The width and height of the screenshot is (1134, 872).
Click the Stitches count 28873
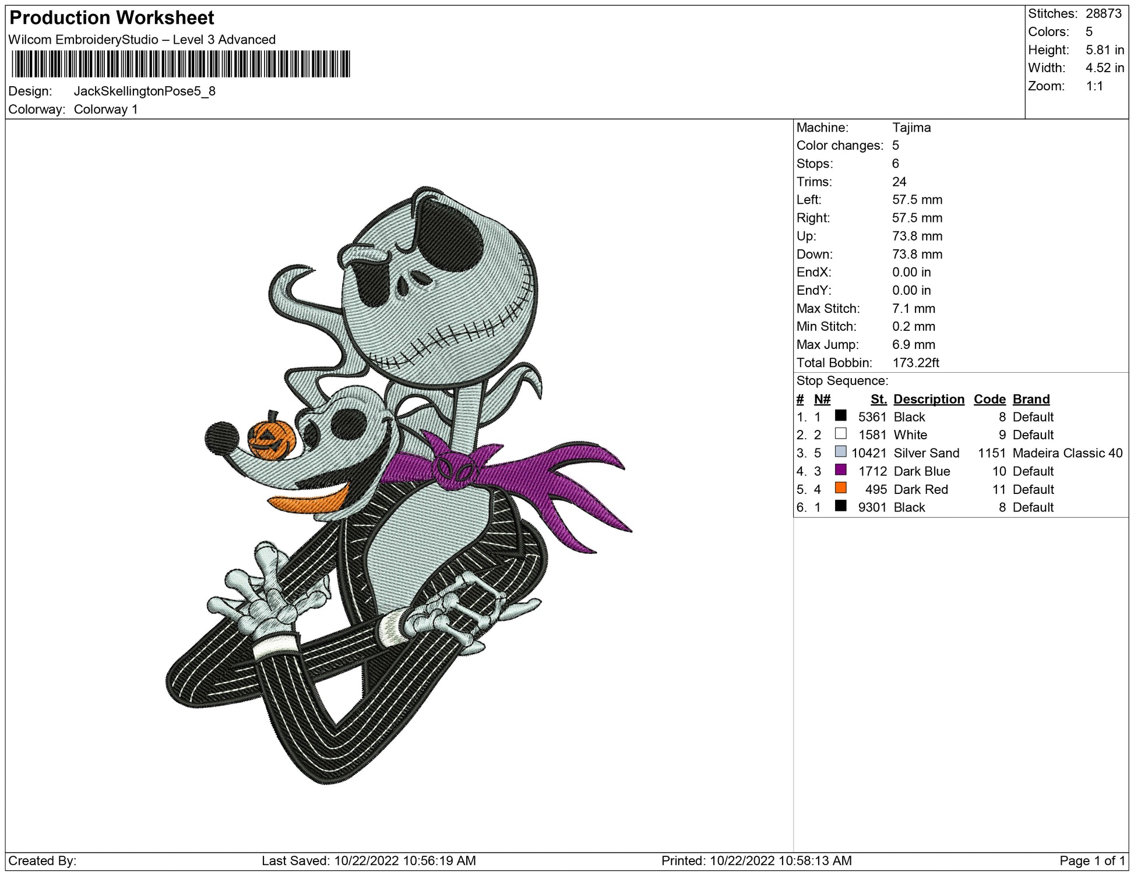1103,14
